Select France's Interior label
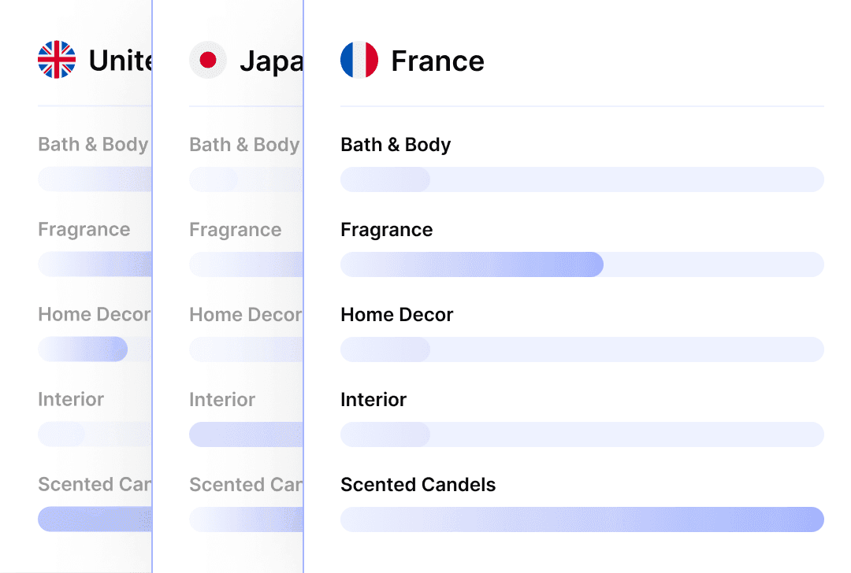This screenshot has height=573, width=851. click(373, 400)
